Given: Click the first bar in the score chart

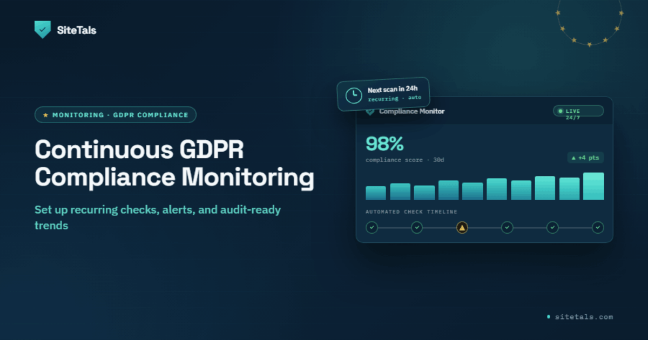Looking at the screenshot, I should point(376,193).
